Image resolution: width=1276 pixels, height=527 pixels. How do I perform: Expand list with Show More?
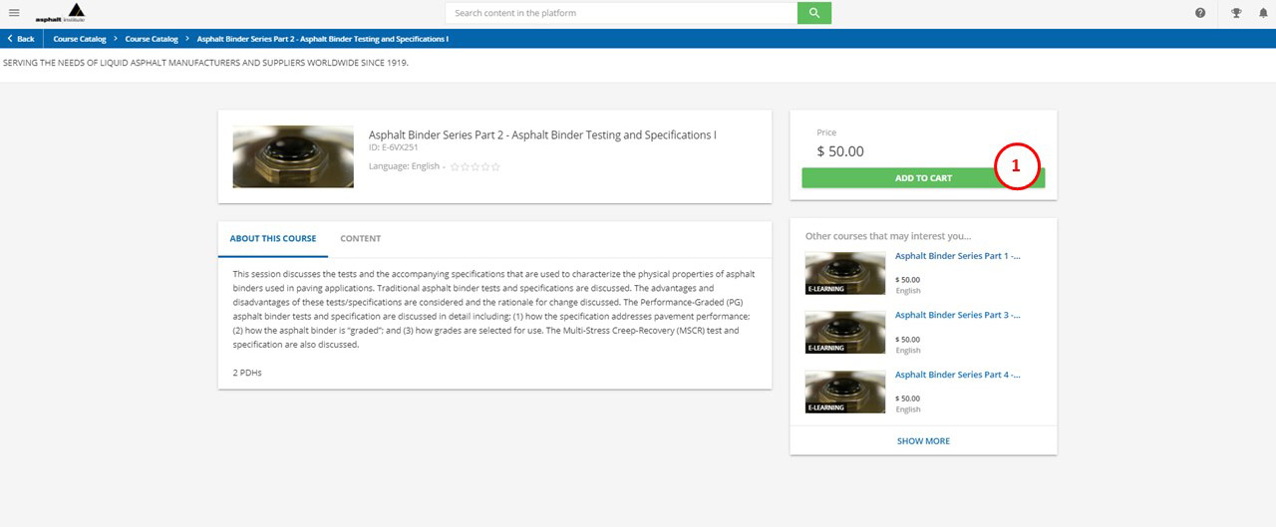click(923, 440)
